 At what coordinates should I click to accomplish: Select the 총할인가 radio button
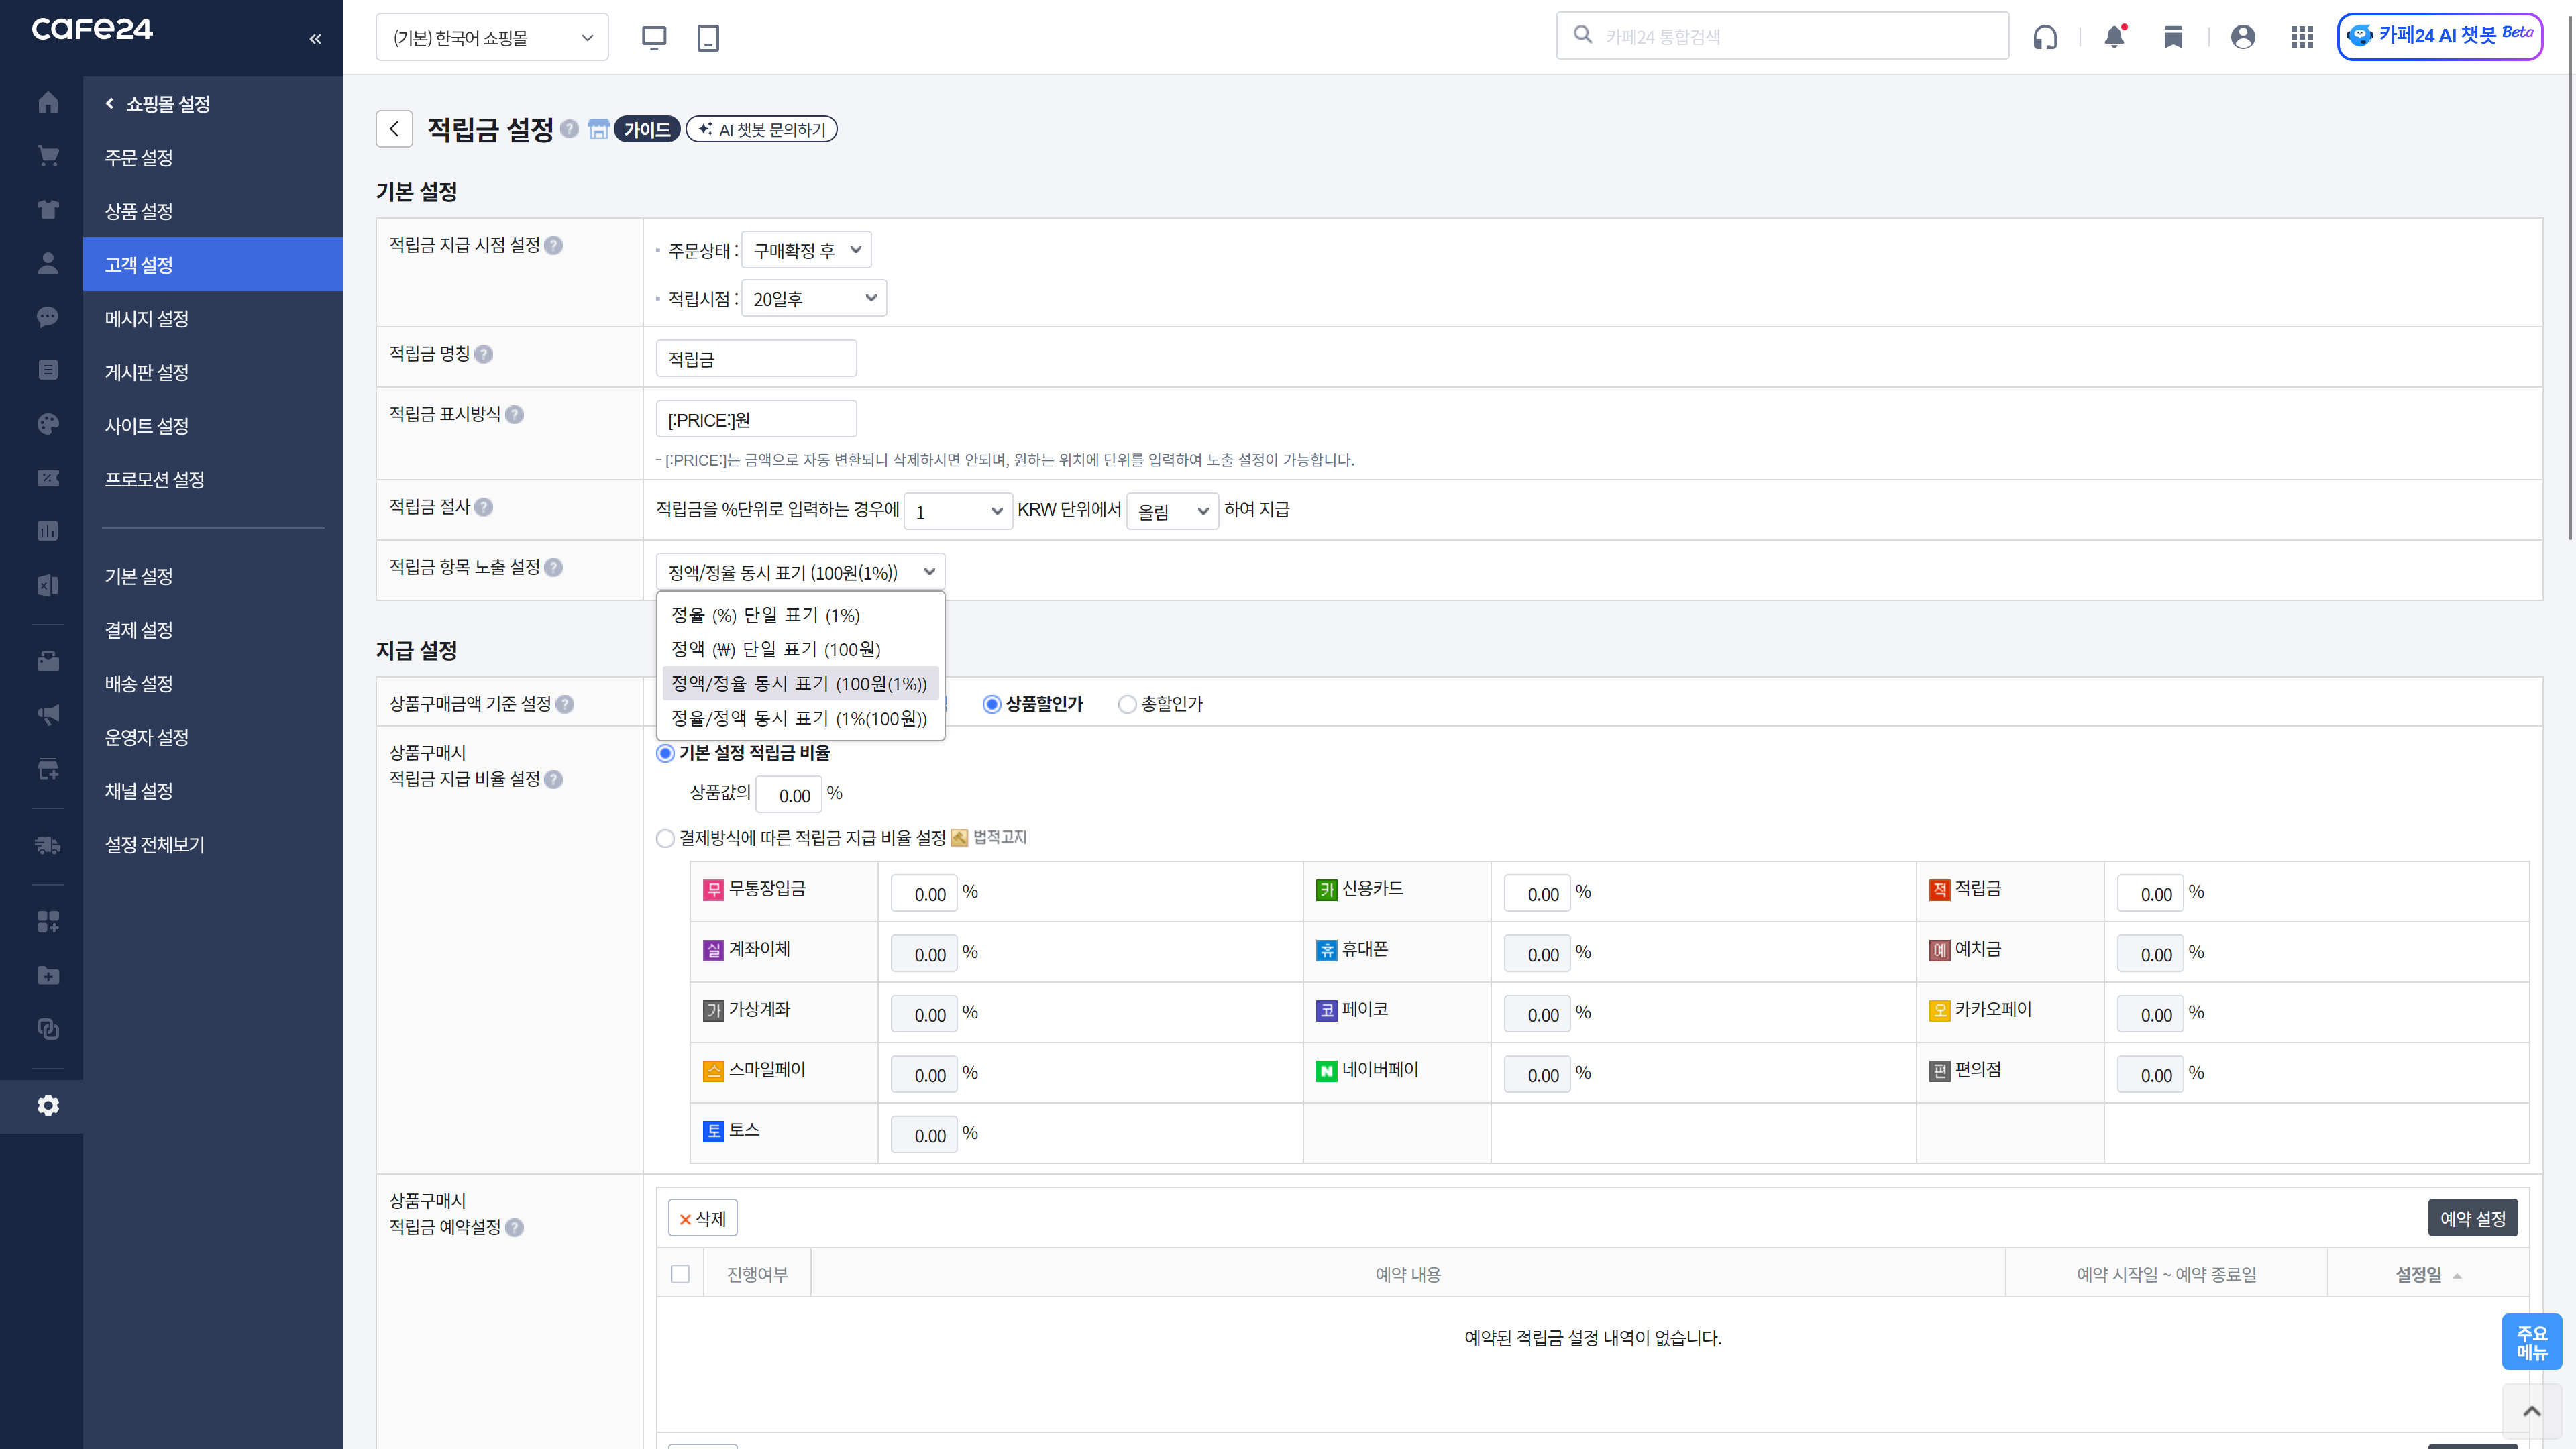click(x=1127, y=704)
